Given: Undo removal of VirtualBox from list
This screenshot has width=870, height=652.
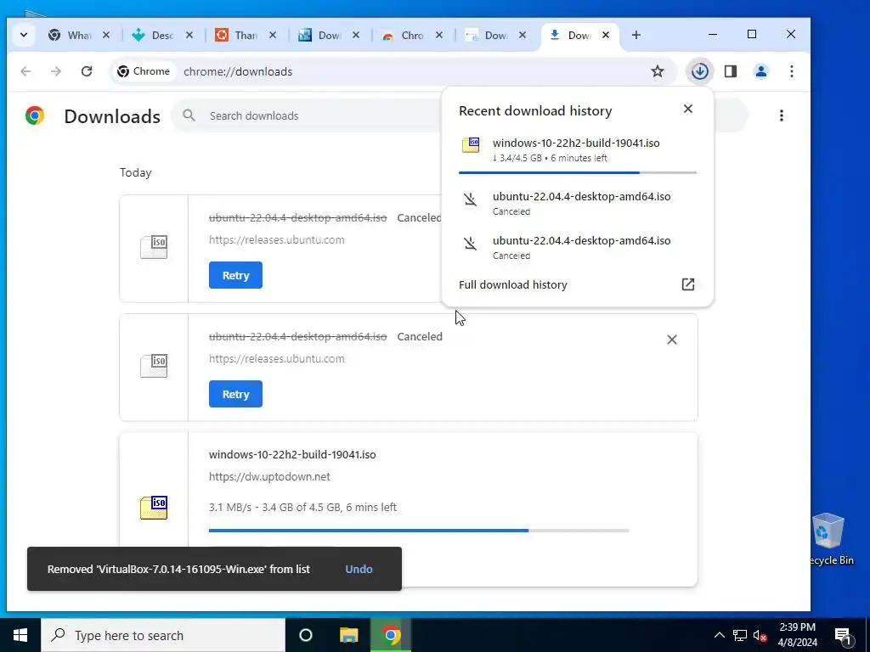Looking at the screenshot, I should [359, 569].
